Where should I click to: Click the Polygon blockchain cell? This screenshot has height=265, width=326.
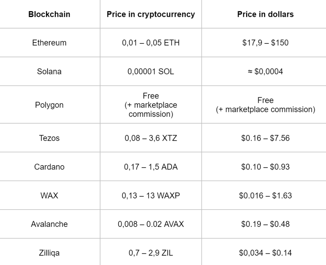click(x=49, y=105)
